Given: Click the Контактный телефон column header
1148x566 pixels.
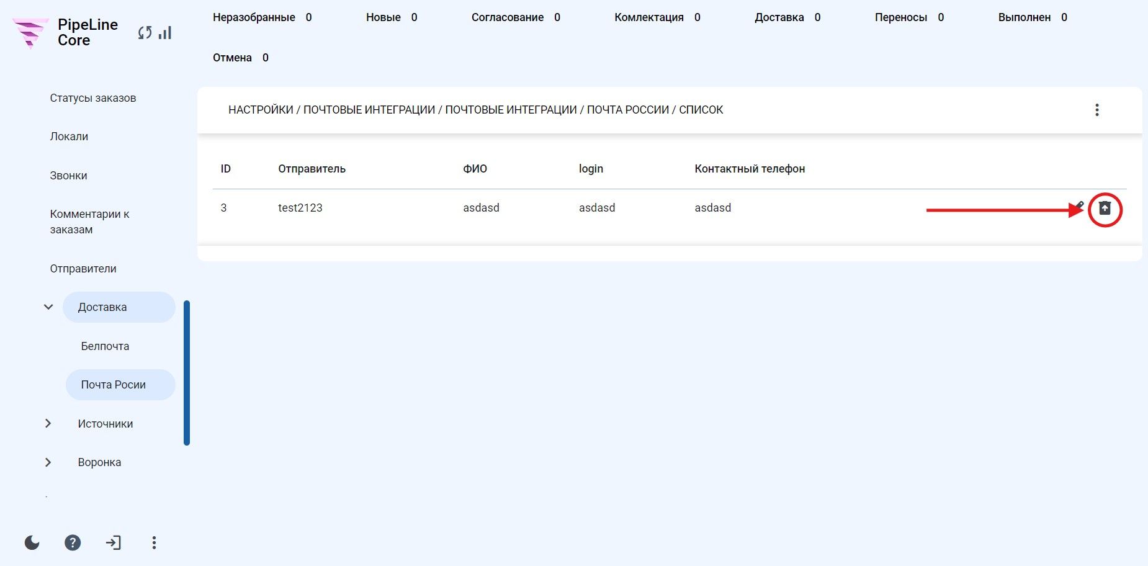Looking at the screenshot, I should [x=750, y=169].
